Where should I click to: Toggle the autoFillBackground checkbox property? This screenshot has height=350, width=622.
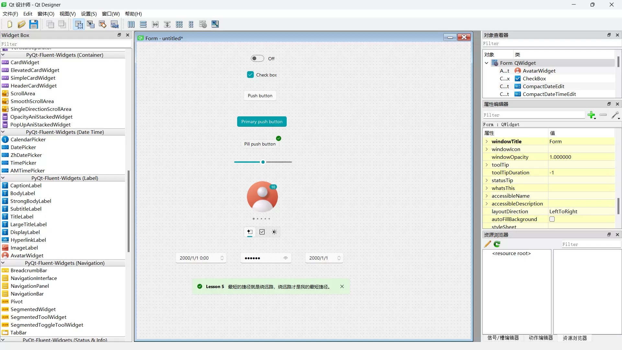552,219
